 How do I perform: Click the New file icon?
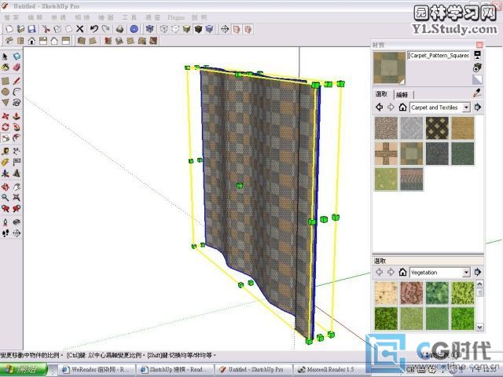click(9, 29)
